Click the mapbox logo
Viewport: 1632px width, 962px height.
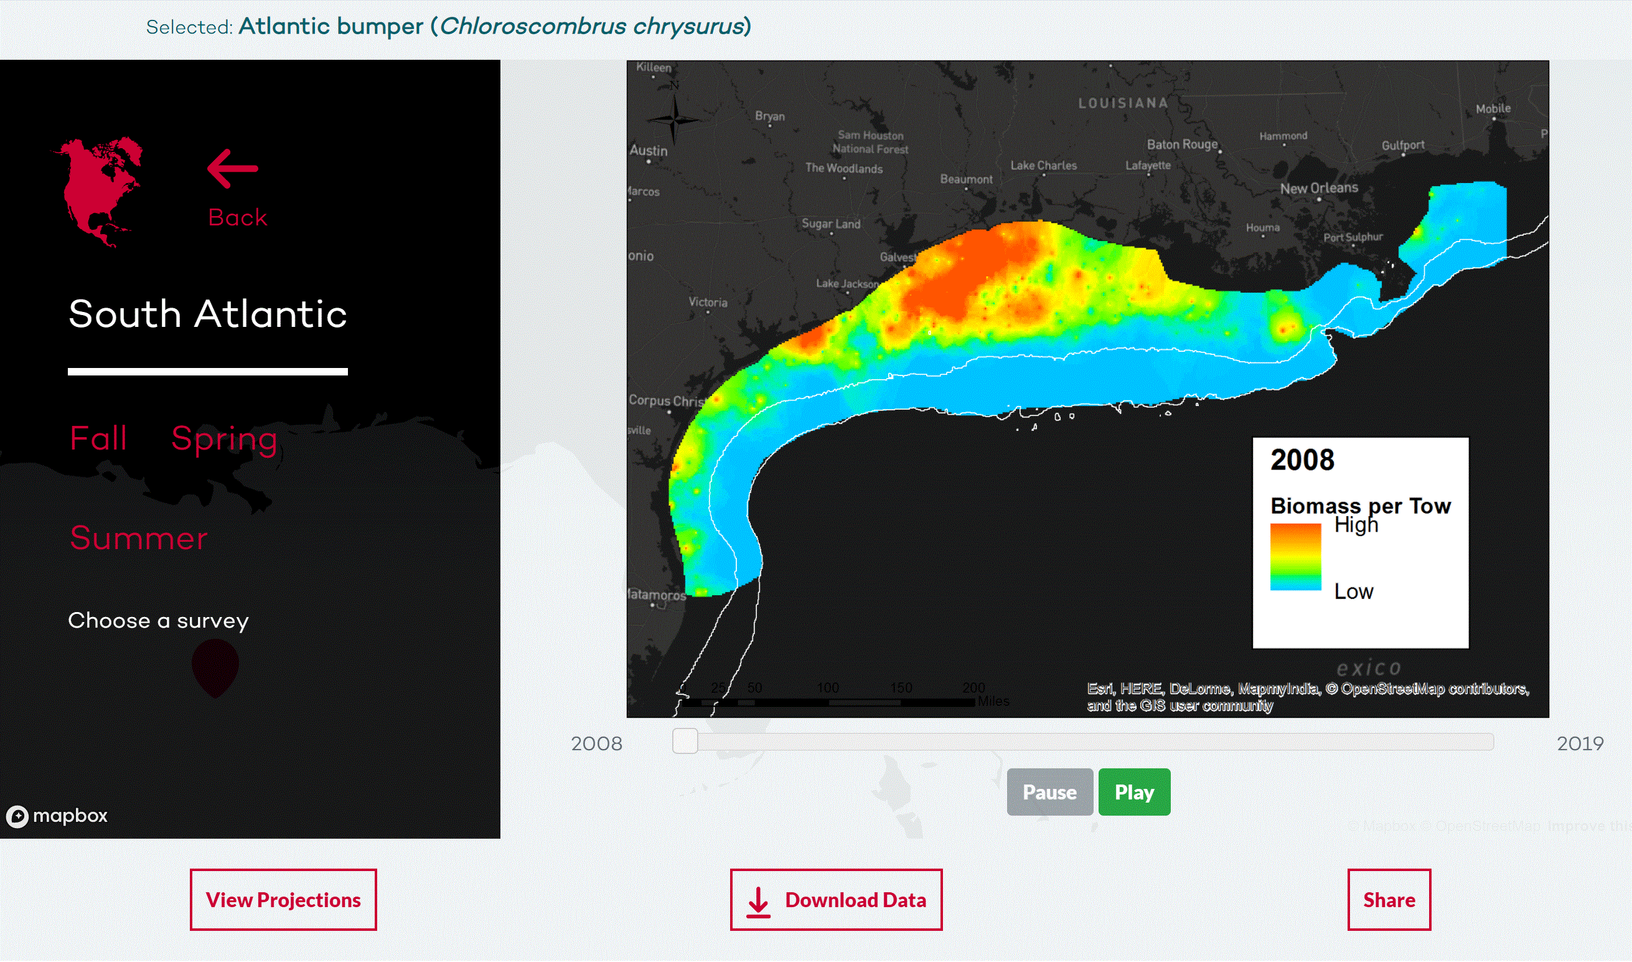pos(57,816)
